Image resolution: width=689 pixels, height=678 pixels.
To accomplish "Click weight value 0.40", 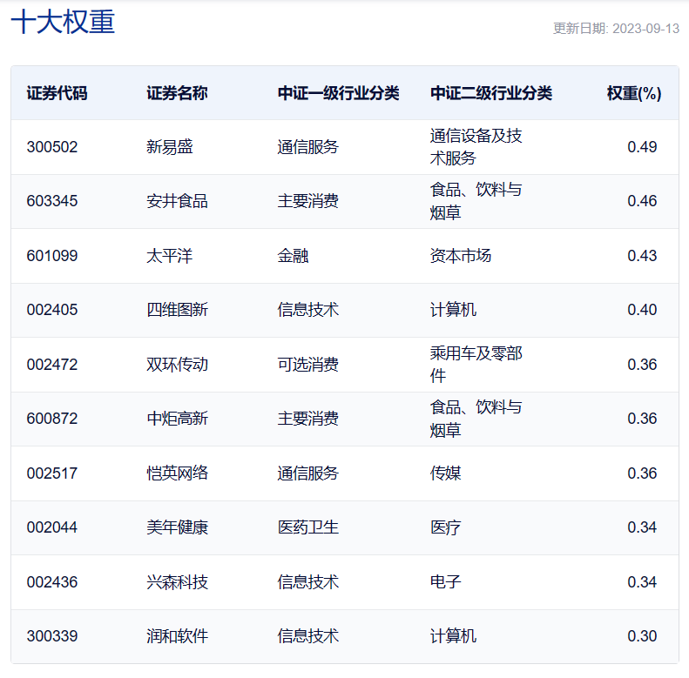I will [x=642, y=310].
